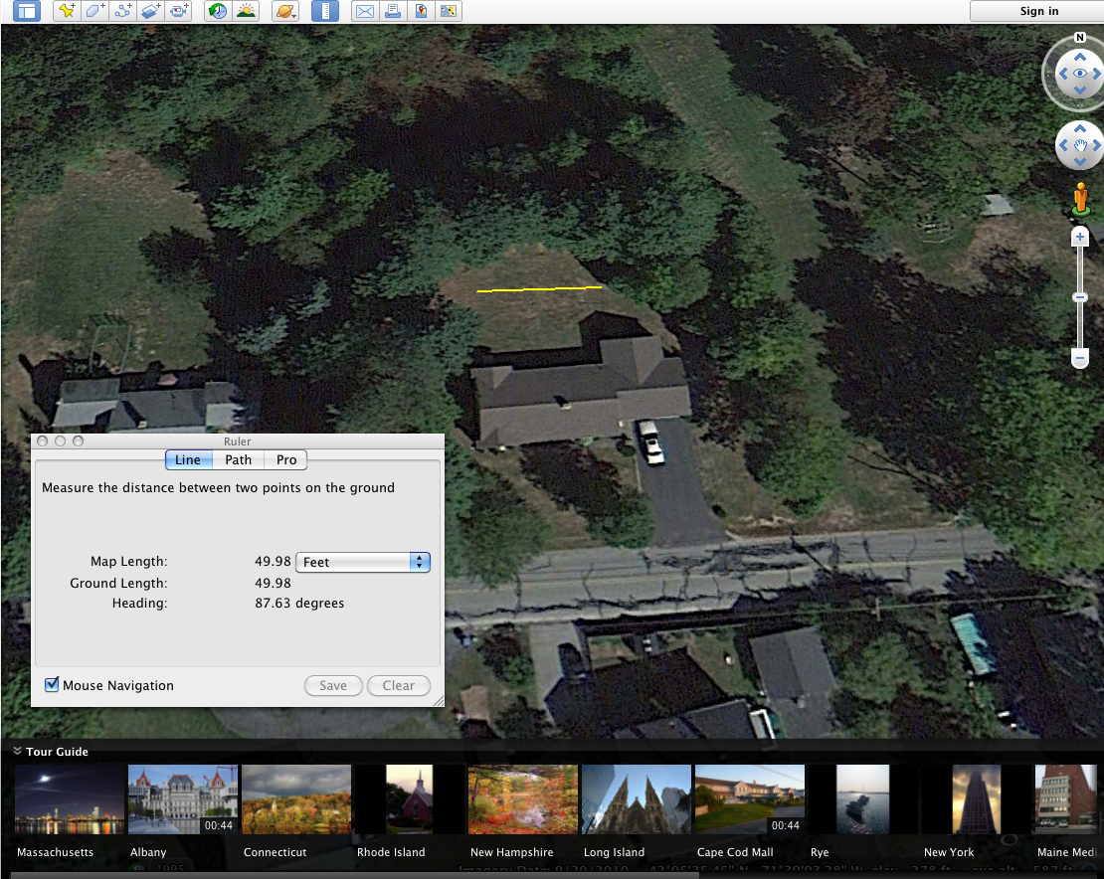The image size is (1104, 879).
Task: Move left using the hand joystick
Action: pos(1063,145)
